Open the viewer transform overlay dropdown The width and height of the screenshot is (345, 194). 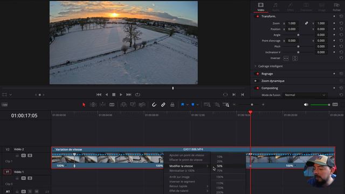click(x=11, y=95)
